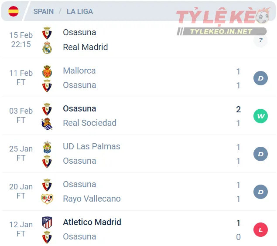
Task: Click the green W result badge
Action: point(260,116)
